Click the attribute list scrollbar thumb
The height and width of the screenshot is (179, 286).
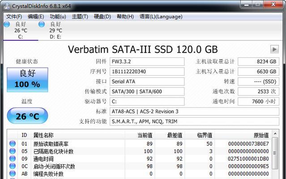[x=275, y=153]
